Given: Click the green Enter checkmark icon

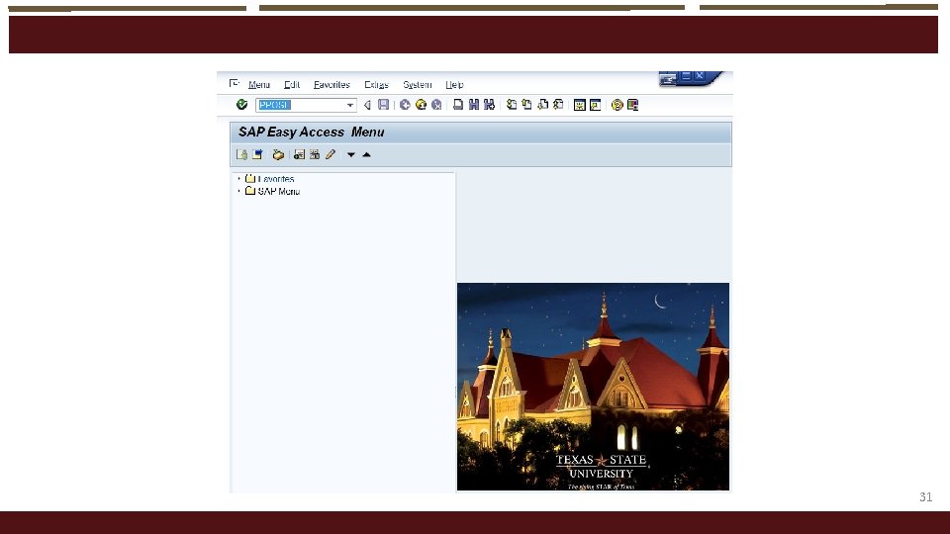Looking at the screenshot, I should [241, 105].
